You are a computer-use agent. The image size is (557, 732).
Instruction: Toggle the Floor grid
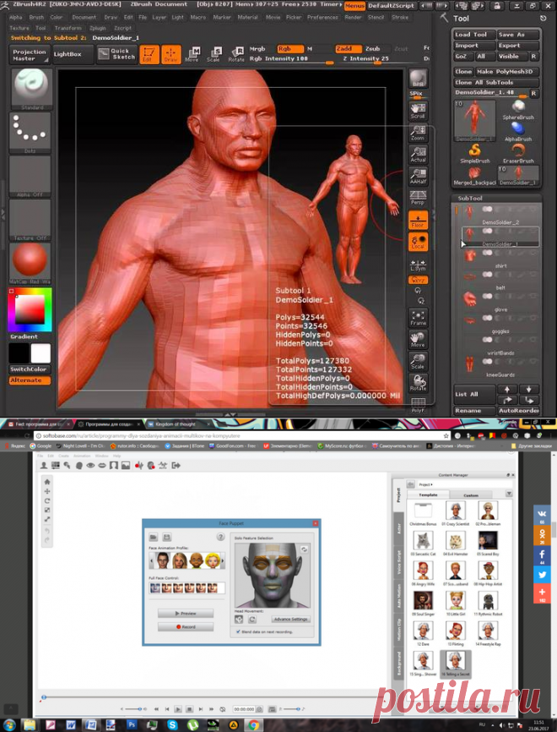[x=418, y=220]
